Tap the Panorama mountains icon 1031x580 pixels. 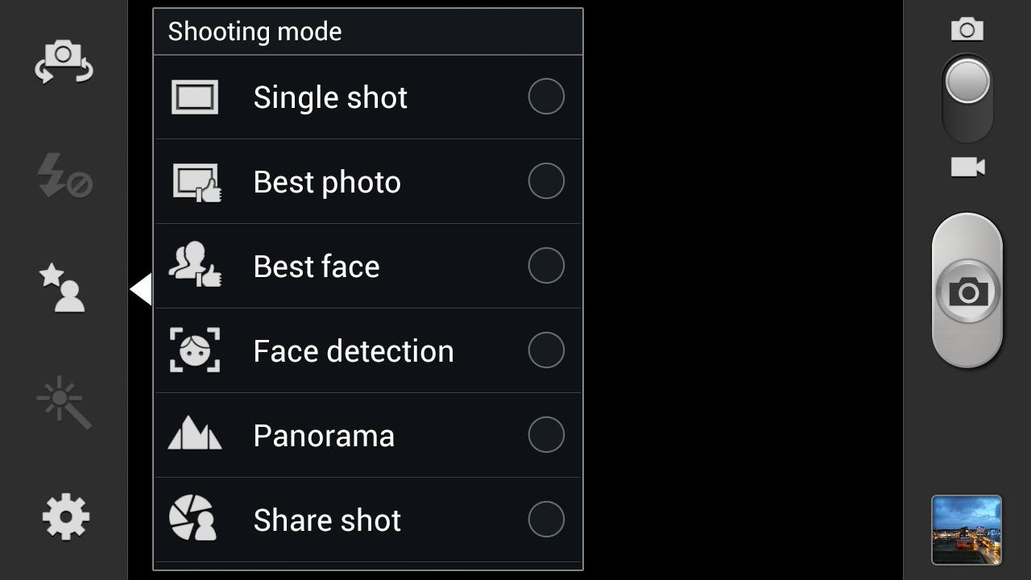(194, 433)
